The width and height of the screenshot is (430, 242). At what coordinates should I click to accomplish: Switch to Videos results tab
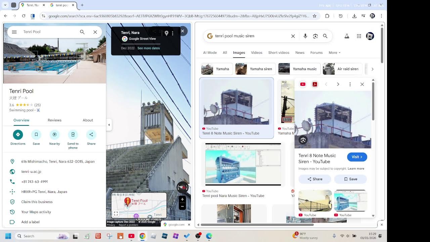pos(257,52)
